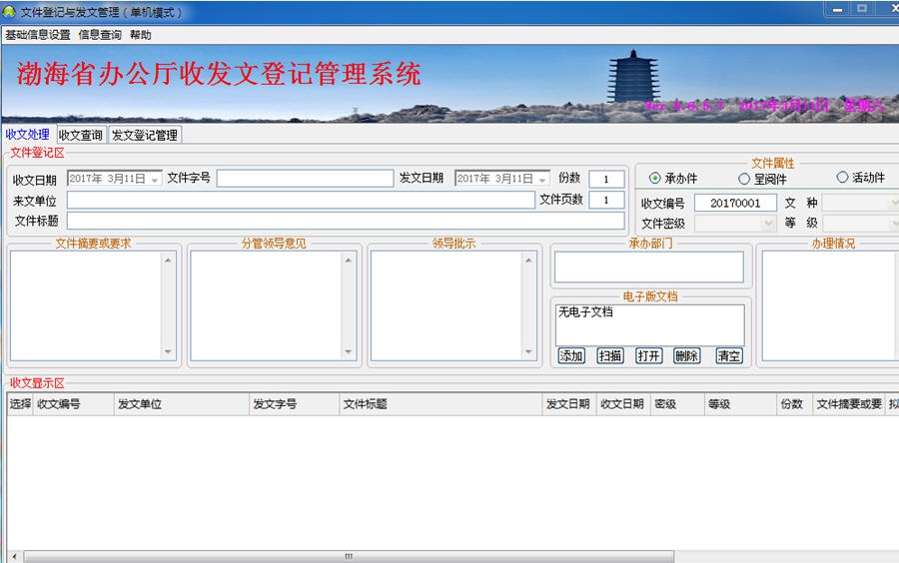Click the 份数 column header
899x563 pixels.
tap(795, 403)
